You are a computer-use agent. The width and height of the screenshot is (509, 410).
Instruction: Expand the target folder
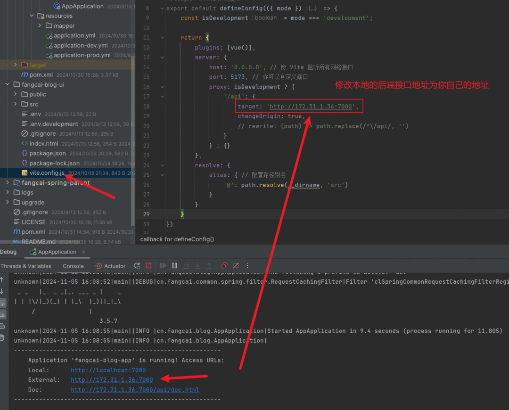(15, 65)
